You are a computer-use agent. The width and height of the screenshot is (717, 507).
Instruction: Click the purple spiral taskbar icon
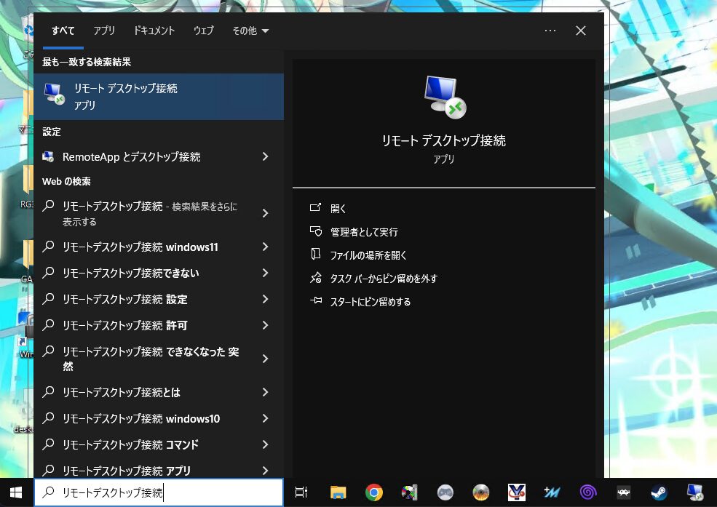click(587, 492)
